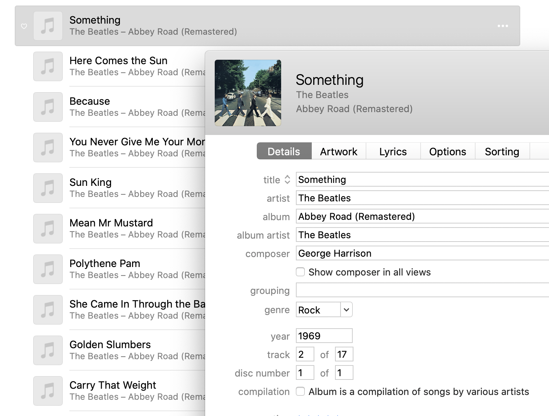
Task: Click the music note icon for Polythene Pam
Action: click(48, 269)
